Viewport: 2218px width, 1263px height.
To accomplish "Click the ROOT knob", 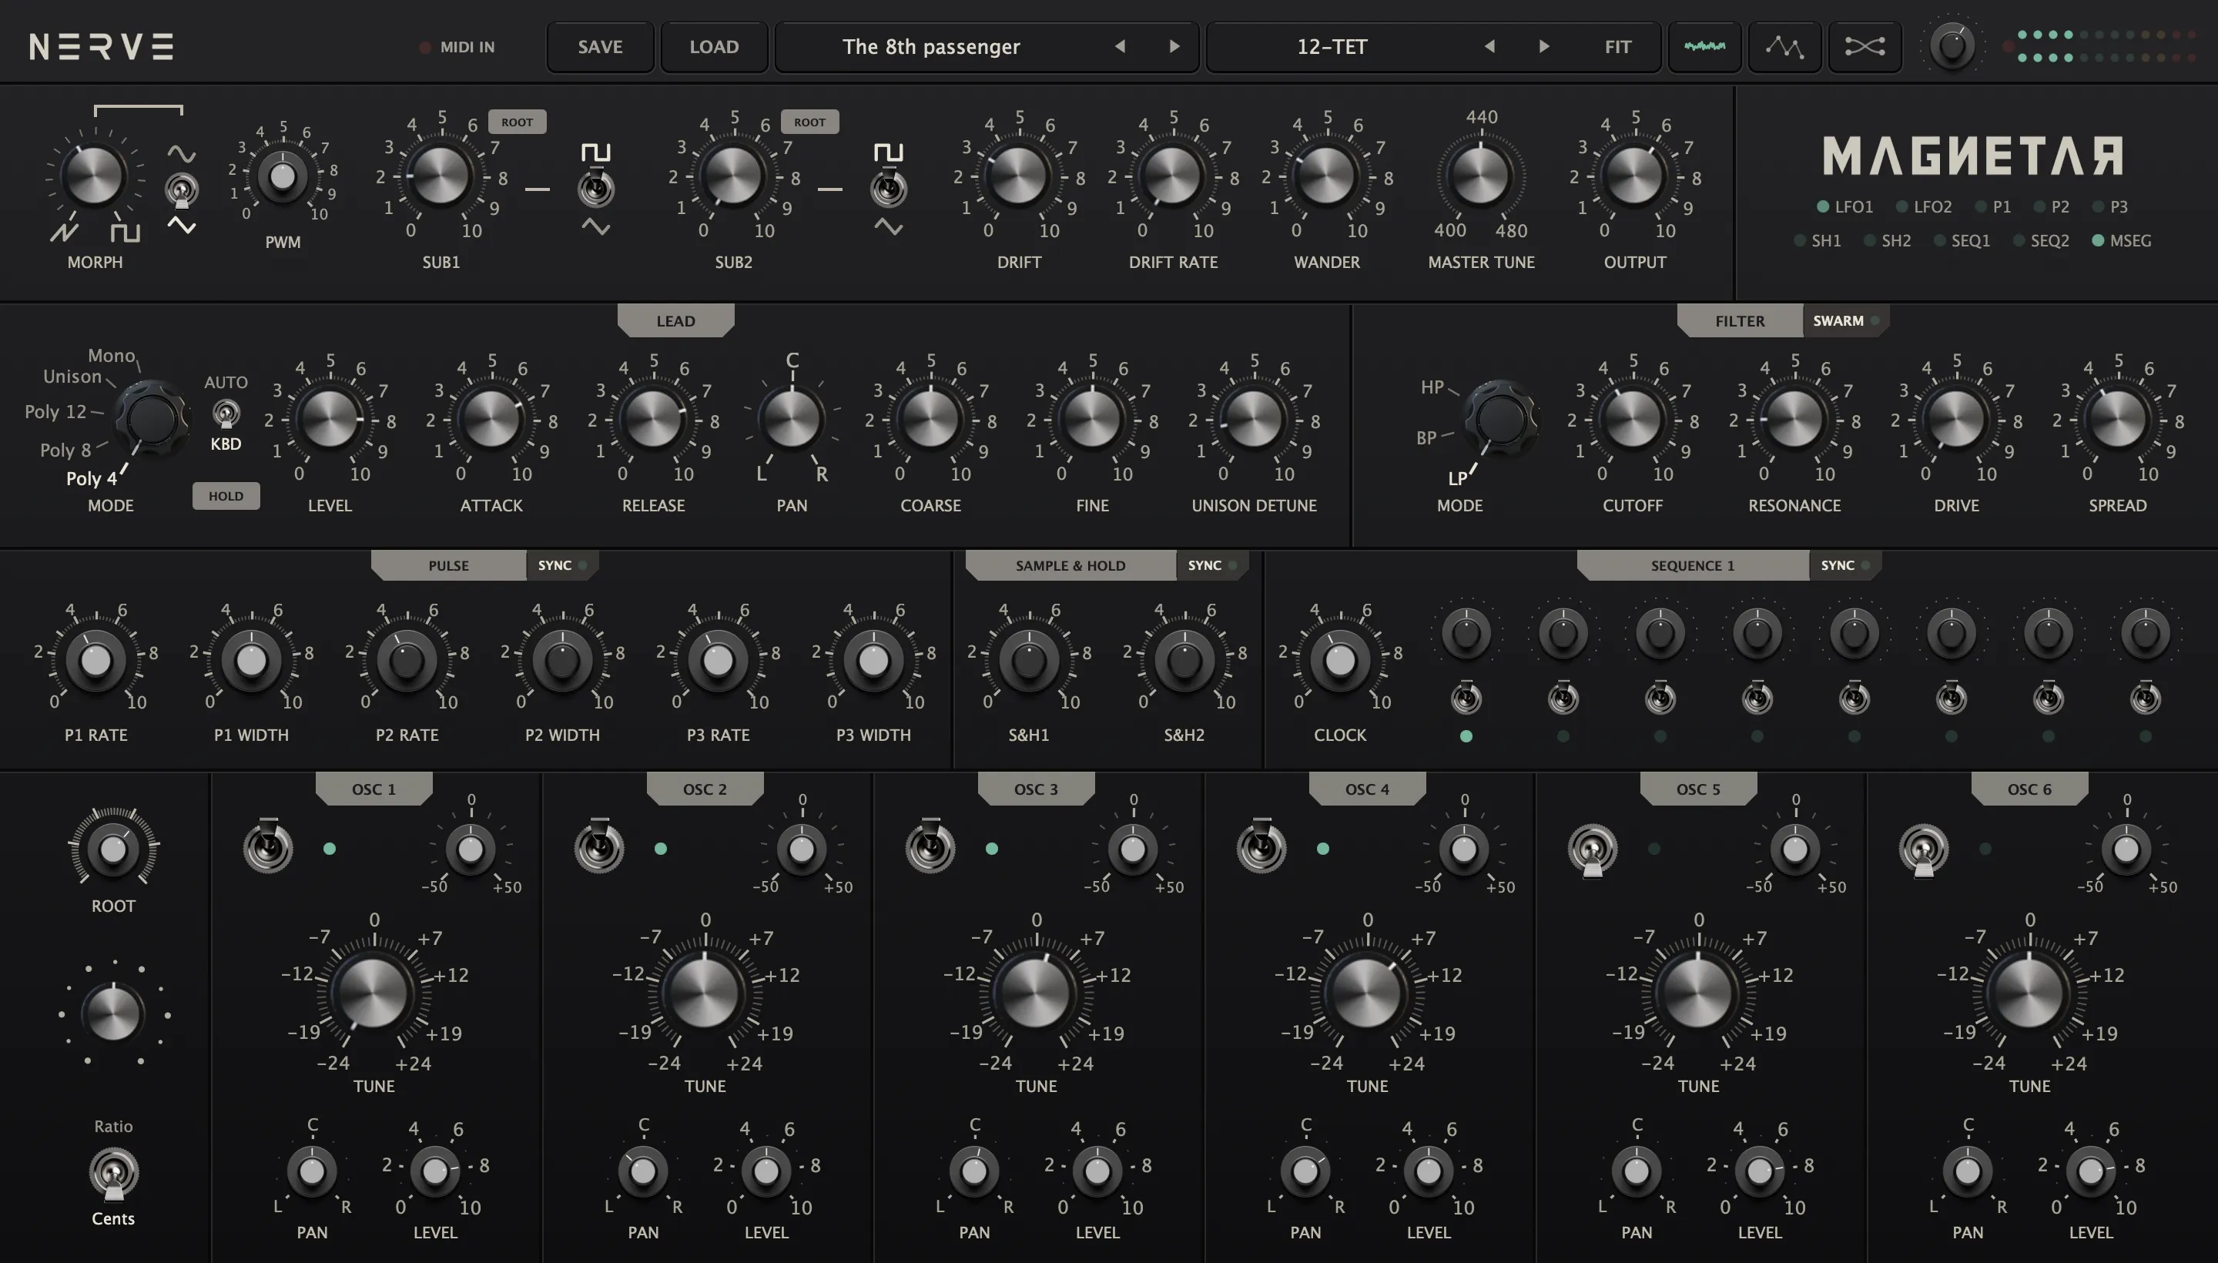I will click(114, 849).
